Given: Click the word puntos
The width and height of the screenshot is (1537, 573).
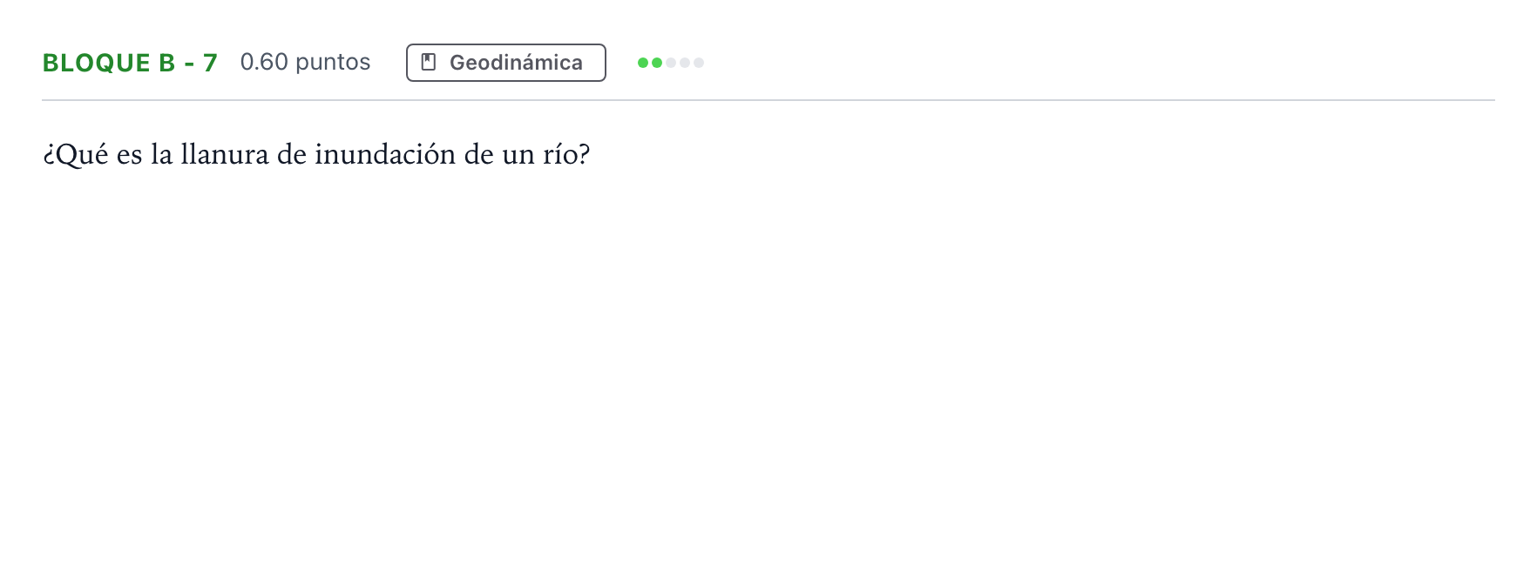Looking at the screenshot, I should pos(333,64).
